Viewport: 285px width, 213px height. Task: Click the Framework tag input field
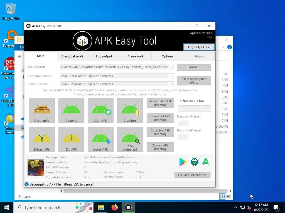coord(194,108)
